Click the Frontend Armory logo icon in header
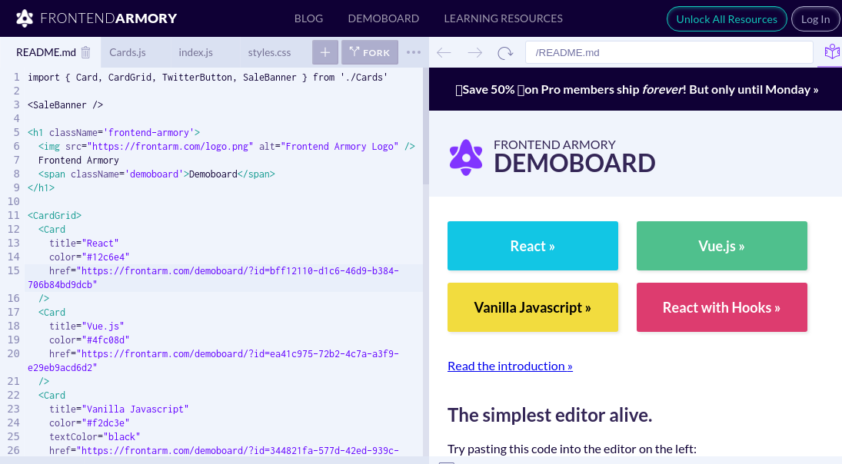Image resolution: width=842 pixels, height=464 pixels. [x=25, y=18]
